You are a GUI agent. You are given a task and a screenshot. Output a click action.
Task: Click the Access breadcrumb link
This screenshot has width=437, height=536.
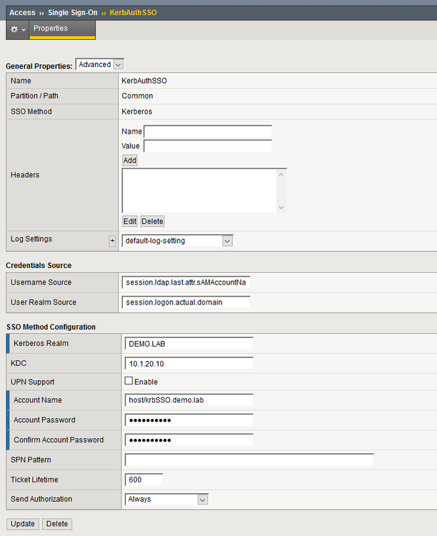click(22, 13)
